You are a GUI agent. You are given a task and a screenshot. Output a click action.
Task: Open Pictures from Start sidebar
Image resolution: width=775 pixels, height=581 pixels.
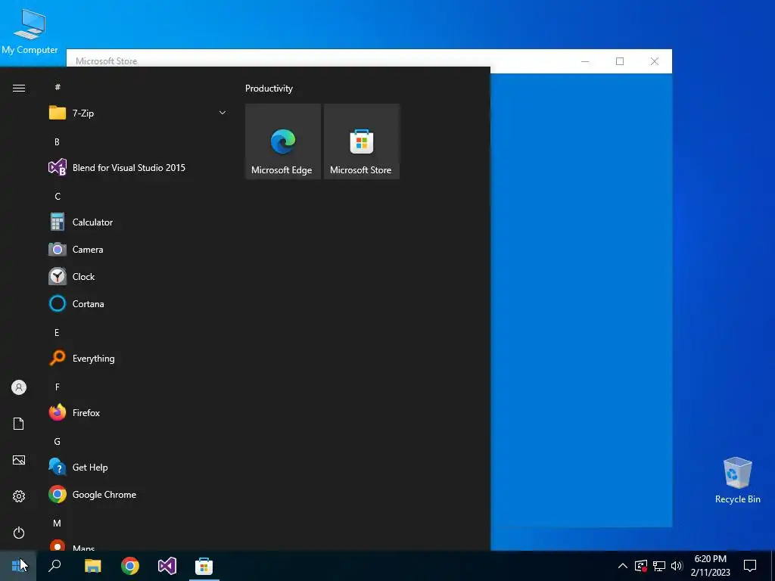click(19, 460)
